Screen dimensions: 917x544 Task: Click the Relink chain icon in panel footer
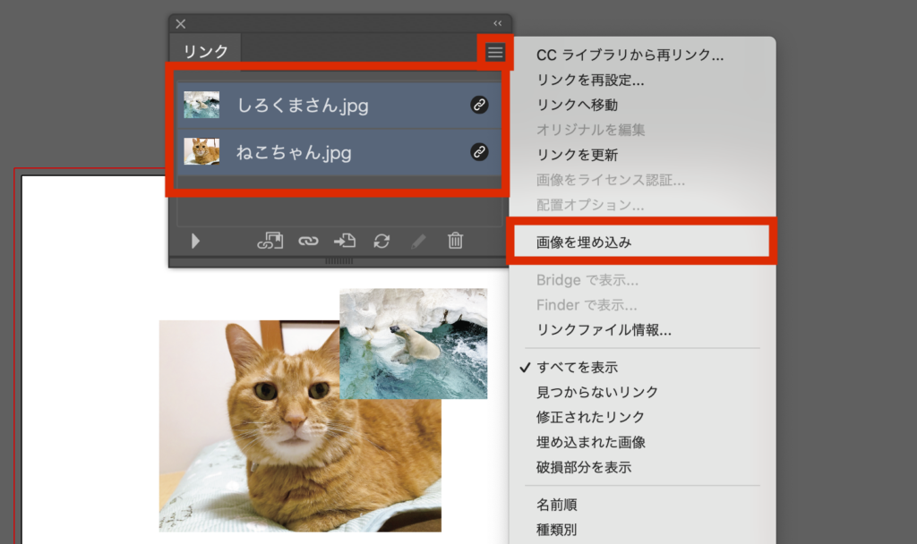coord(308,241)
